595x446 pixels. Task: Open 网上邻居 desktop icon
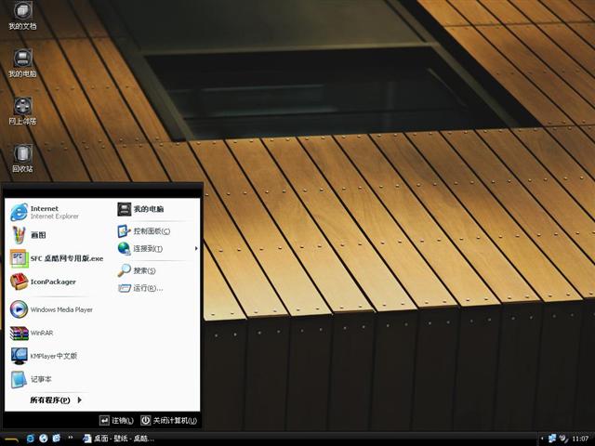click(22, 111)
